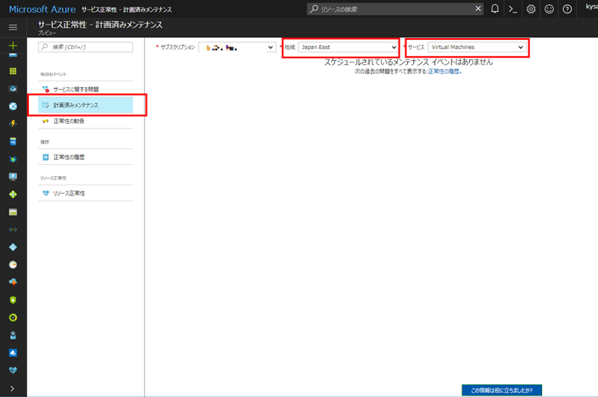598x397 pixels.
Task: Open Security Center green shield icon
Action: coord(13,300)
